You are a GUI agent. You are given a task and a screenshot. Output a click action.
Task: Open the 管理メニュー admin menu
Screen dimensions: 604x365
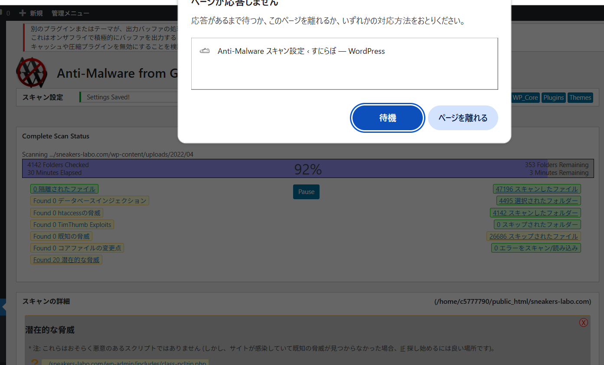click(70, 13)
